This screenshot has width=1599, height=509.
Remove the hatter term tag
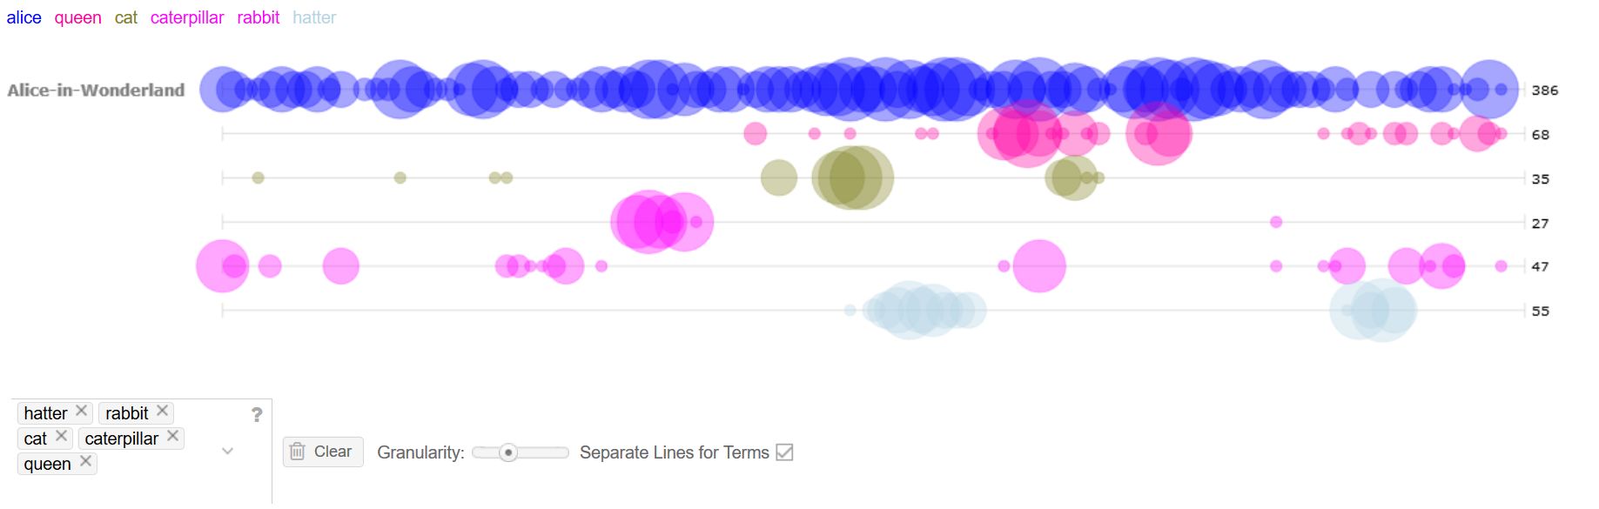coord(81,412)
